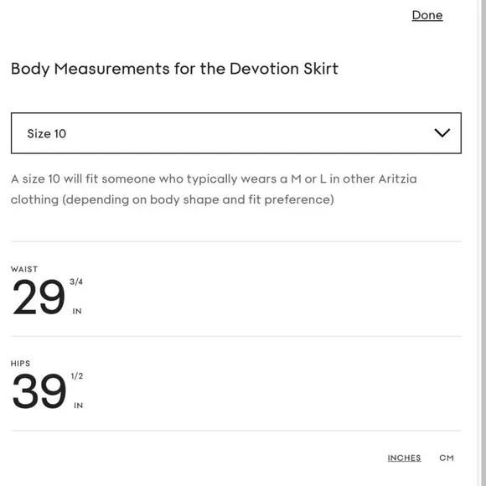Click the 1/2 hips fraction
Screen dimensions: 486x486
tap(77, 376)
